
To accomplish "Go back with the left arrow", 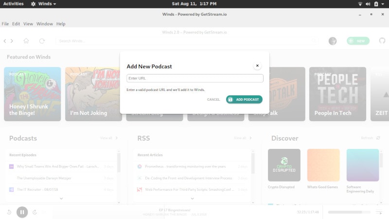I will (x=5, y=41).
